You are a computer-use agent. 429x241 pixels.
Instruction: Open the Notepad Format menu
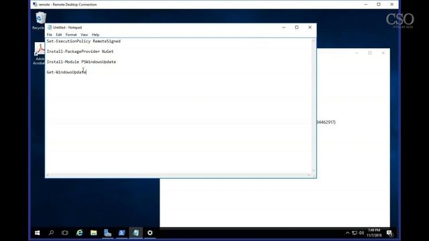pos(71,35)
